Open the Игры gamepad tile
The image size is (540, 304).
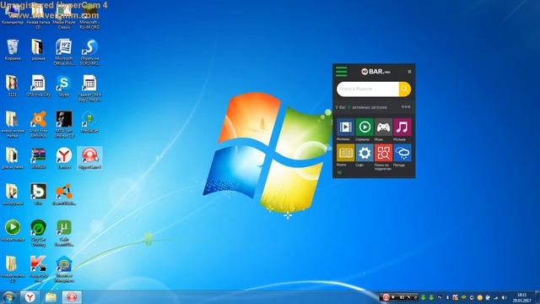[x=383, y=128]
